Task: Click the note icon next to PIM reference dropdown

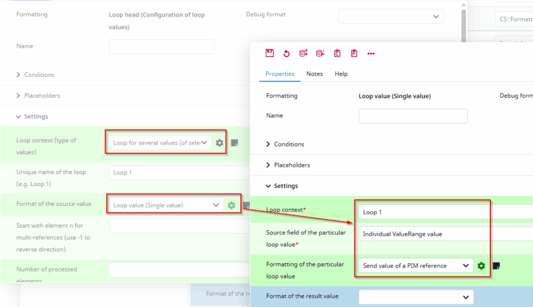Action: 496,265
